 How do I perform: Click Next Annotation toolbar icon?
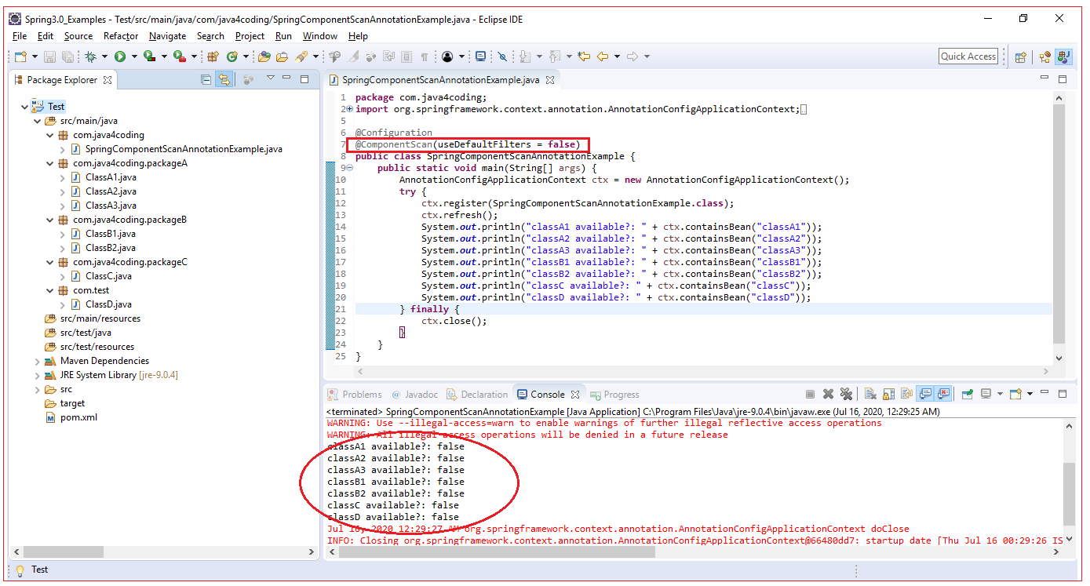(x=526, y=56)
